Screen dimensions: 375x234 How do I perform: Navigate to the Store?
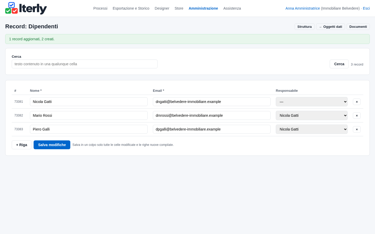click(179, 8)
